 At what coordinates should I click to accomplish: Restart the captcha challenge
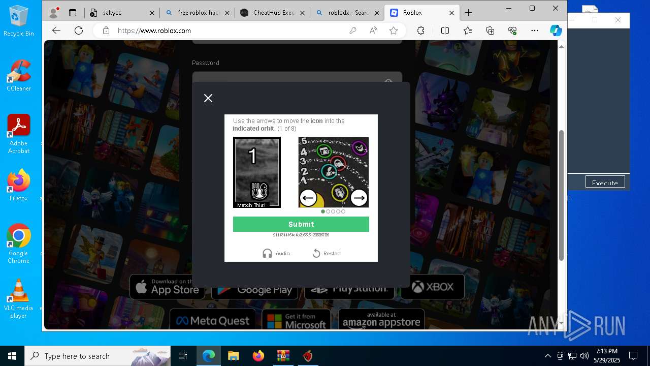[x=327, y=253]
